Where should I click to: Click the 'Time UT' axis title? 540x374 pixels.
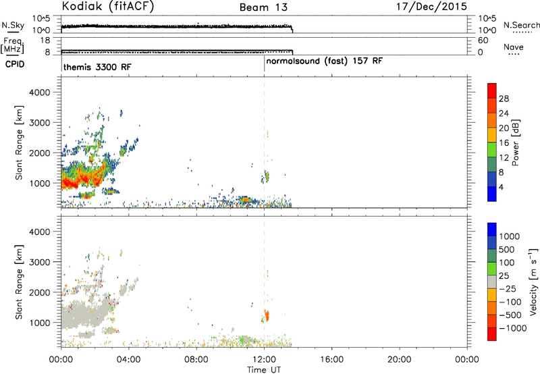click(264, 370)
